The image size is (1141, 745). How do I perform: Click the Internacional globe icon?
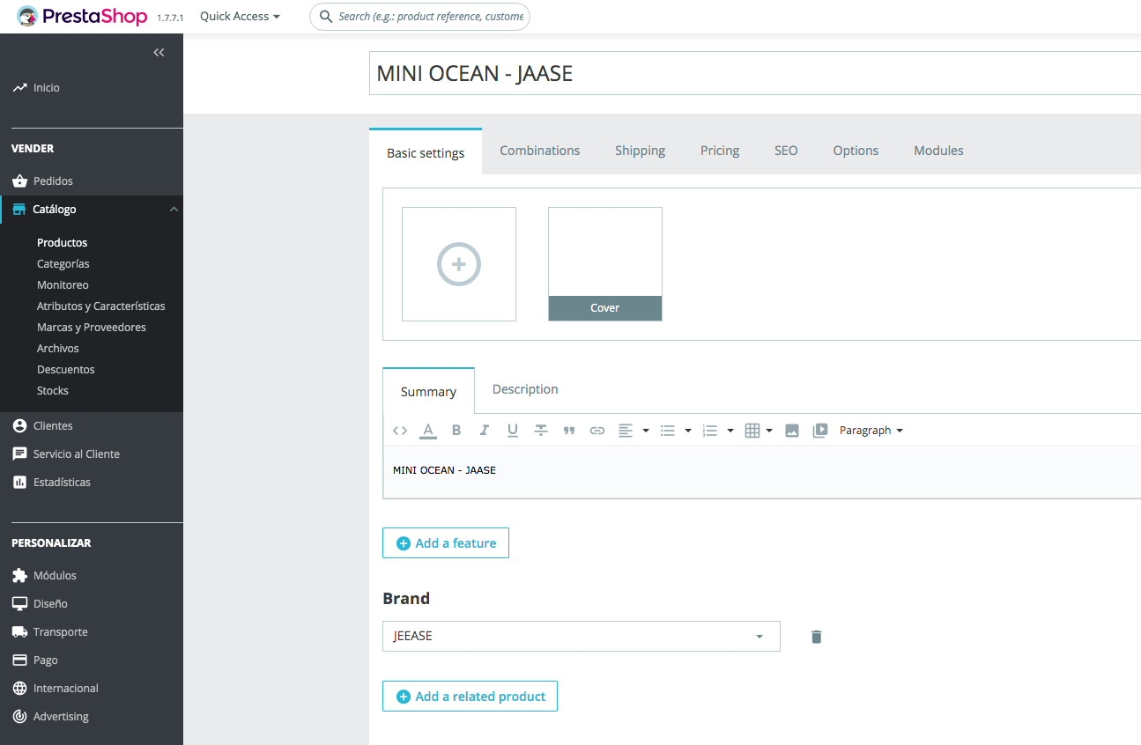pos(19,688)
